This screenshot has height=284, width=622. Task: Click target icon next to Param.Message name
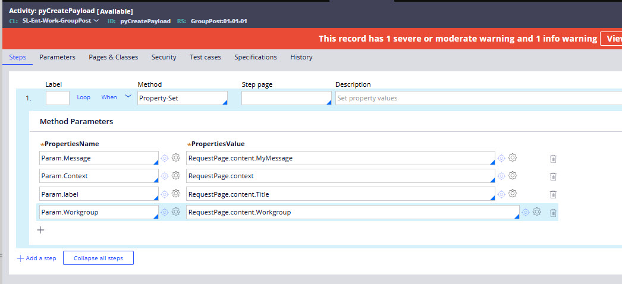coord(165,158)
